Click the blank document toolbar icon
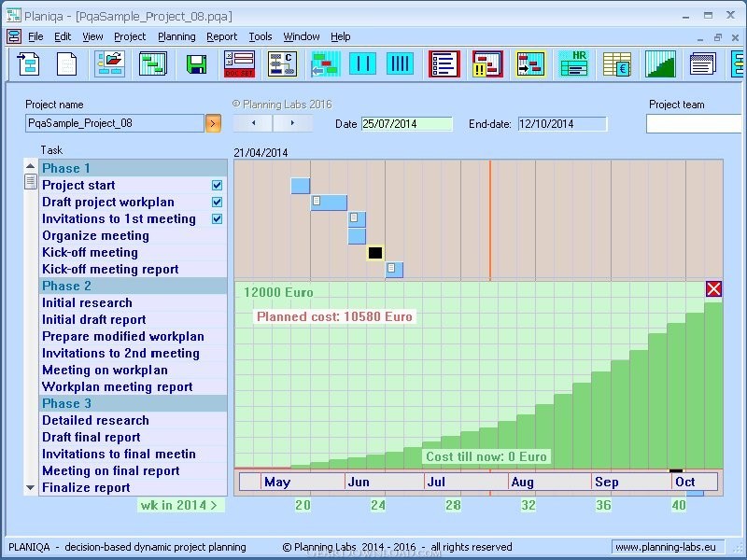This screenshot has height=560, width=747. [x=66, y=63]
